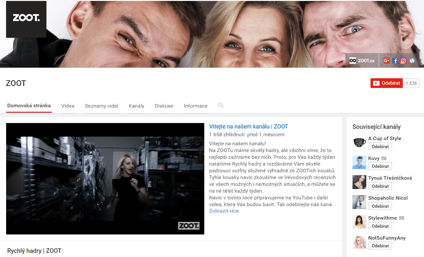Click A Cup of Style avatar
424x257 pixels.
pyautogui.click(x=359, y=142)
